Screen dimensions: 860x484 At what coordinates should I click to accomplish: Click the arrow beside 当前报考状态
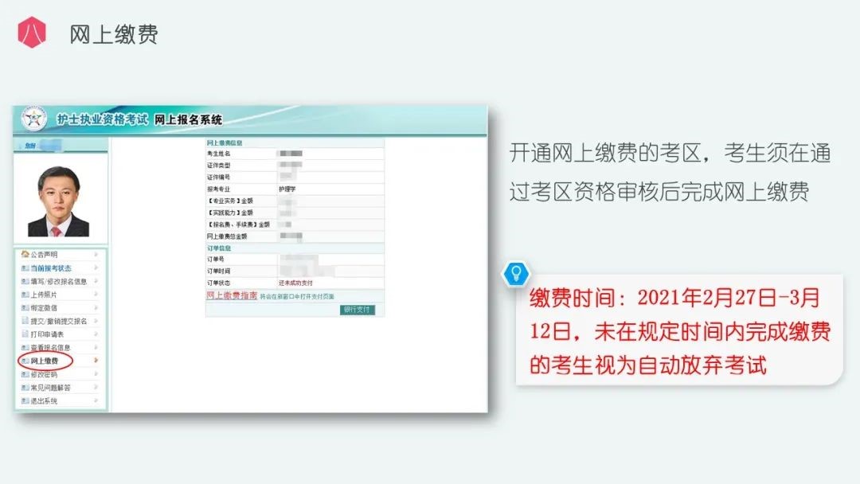point(96,268)
